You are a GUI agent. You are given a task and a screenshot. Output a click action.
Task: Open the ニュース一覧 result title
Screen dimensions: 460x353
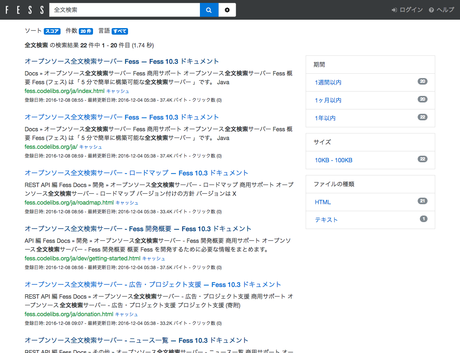136,340
